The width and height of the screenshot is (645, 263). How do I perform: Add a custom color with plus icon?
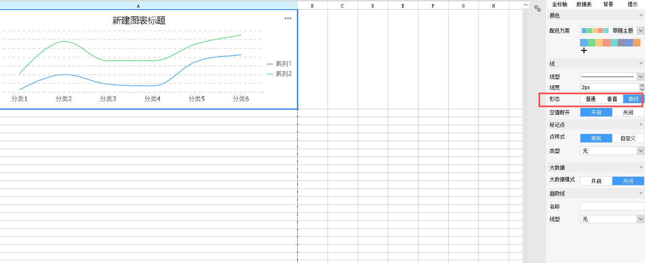pyautogui.click(x=584, y=51)
